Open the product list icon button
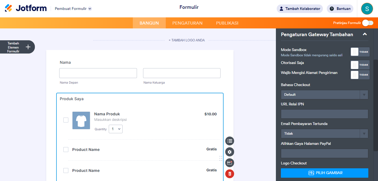Screen dimensions: 378x181 point(229,141)
